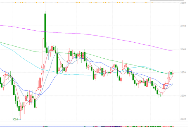Click the 3880 price axis label
Viewport: 188px width, 129px height.
point(183,3)
